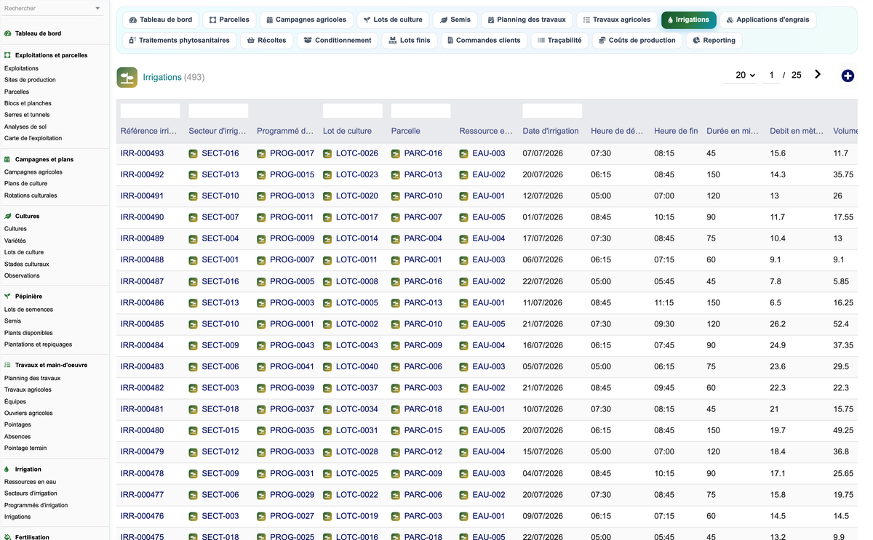Click the Référence irrigation filter field
The height and width of the screenshot is (540, 873).
150,111
